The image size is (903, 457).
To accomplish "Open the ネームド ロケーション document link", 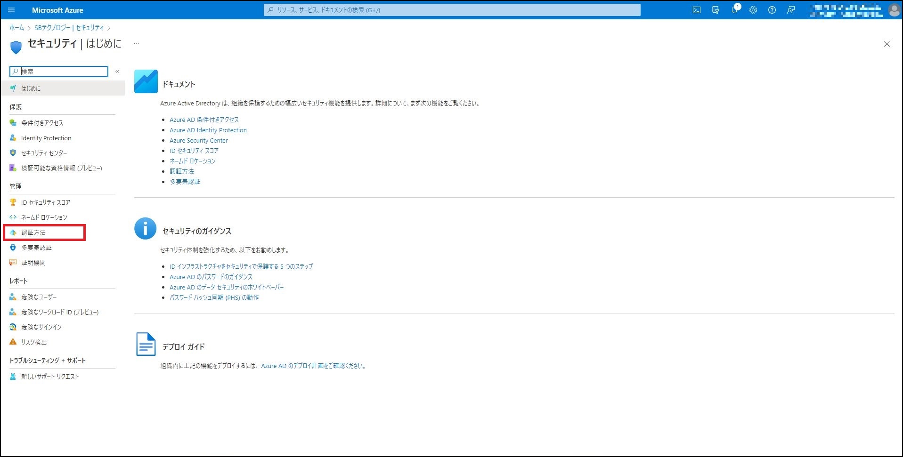I will [x=193, y=161].
